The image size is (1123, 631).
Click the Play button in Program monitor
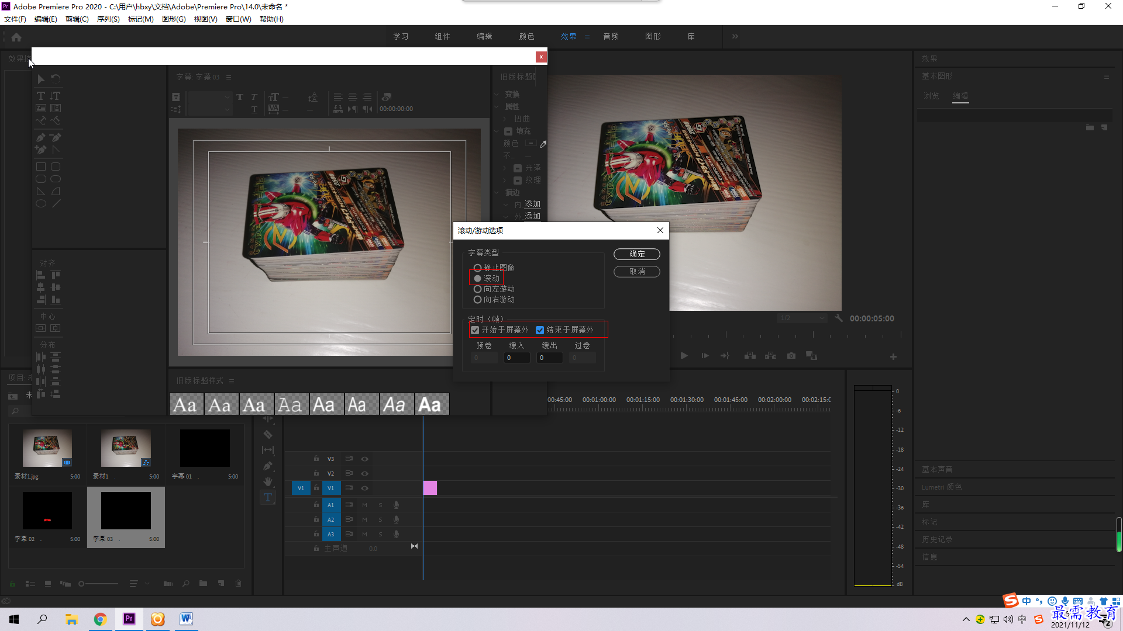pos(684,356)
